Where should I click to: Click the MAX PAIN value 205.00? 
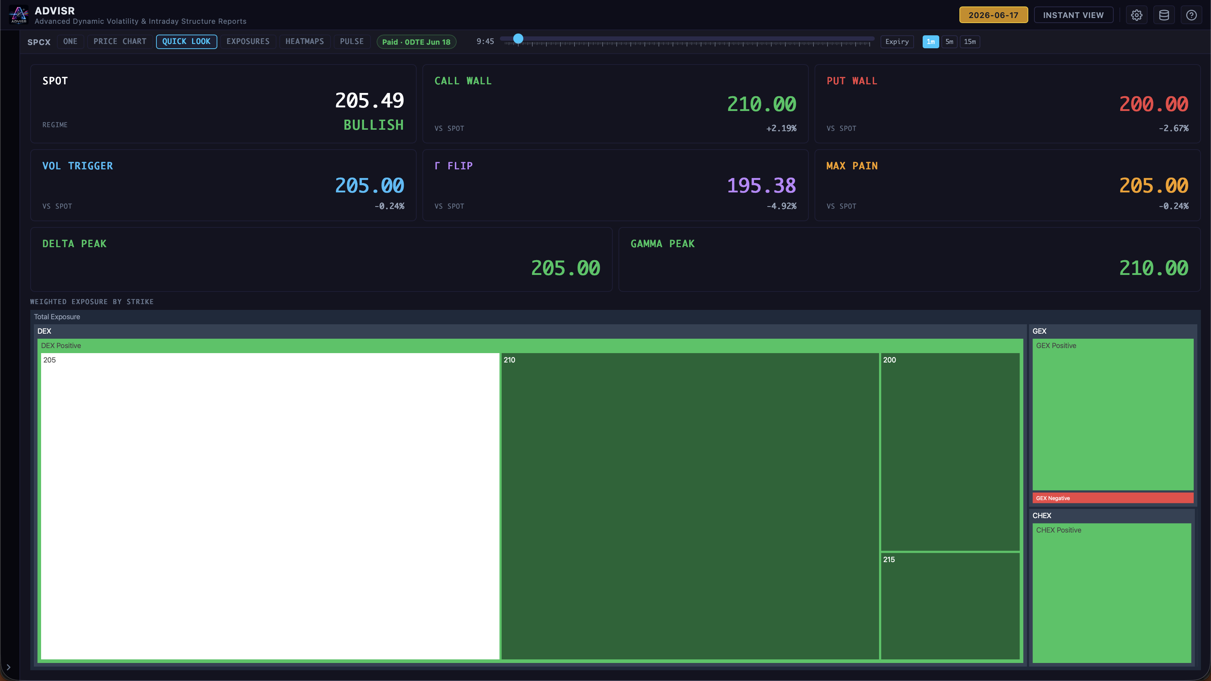click(x=1154, y=185)
